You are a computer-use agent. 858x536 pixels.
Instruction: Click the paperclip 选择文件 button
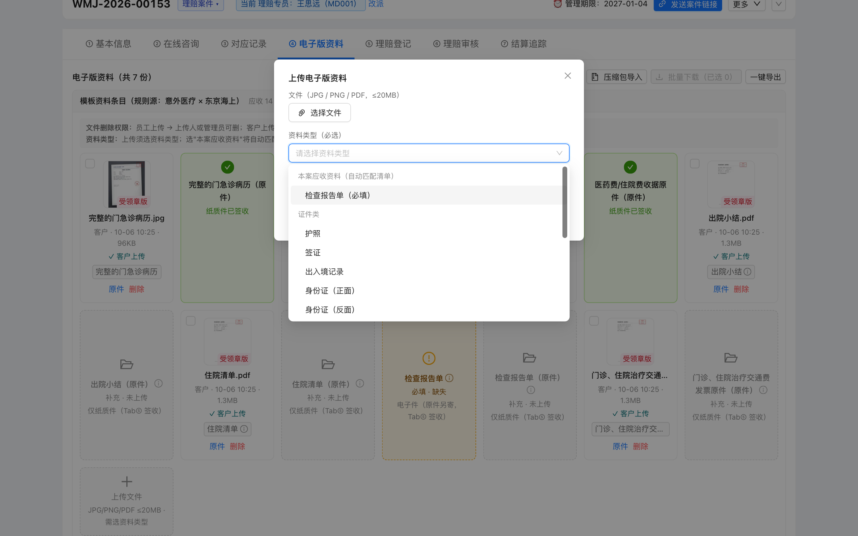[x=319, y=113]
